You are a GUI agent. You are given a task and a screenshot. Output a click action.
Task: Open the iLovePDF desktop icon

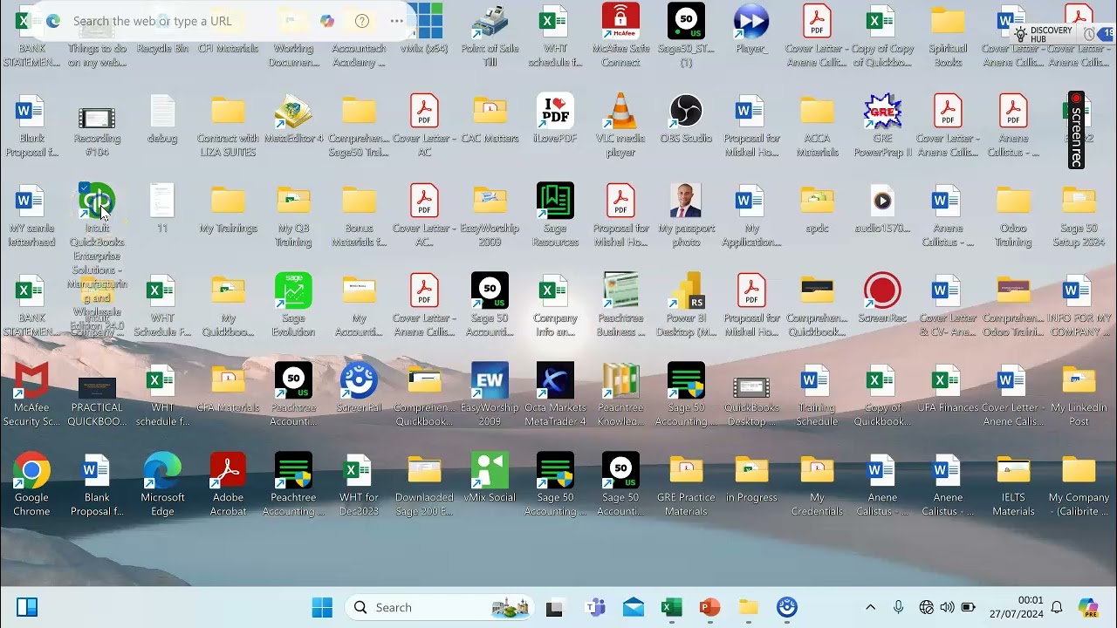tap(555, 119)
